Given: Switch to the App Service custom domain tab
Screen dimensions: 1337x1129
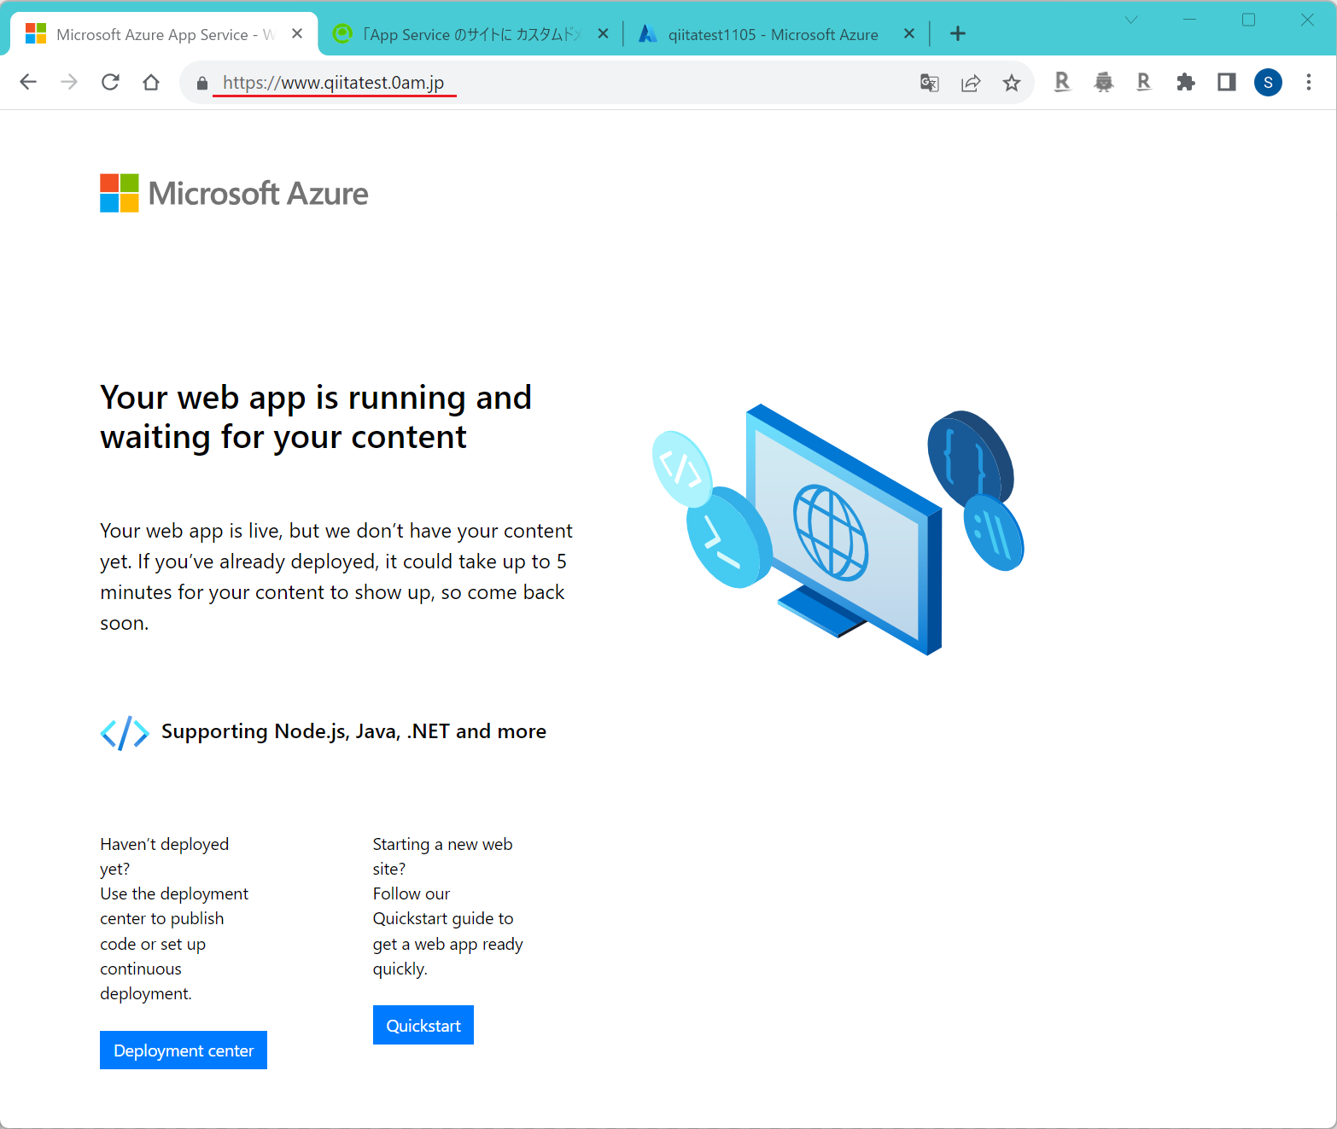Looking at the screenshot, I should [x=471, y=34].
